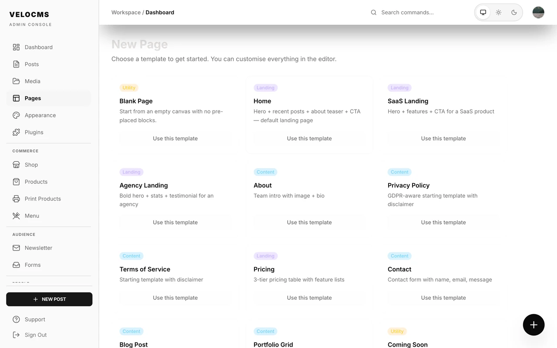
Task: Click the Portfolio Grid card title
Action: pyautogui.click(x=273, y=345)
